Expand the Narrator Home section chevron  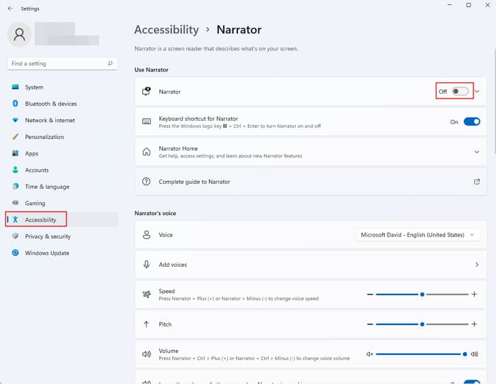pos(477,152)
